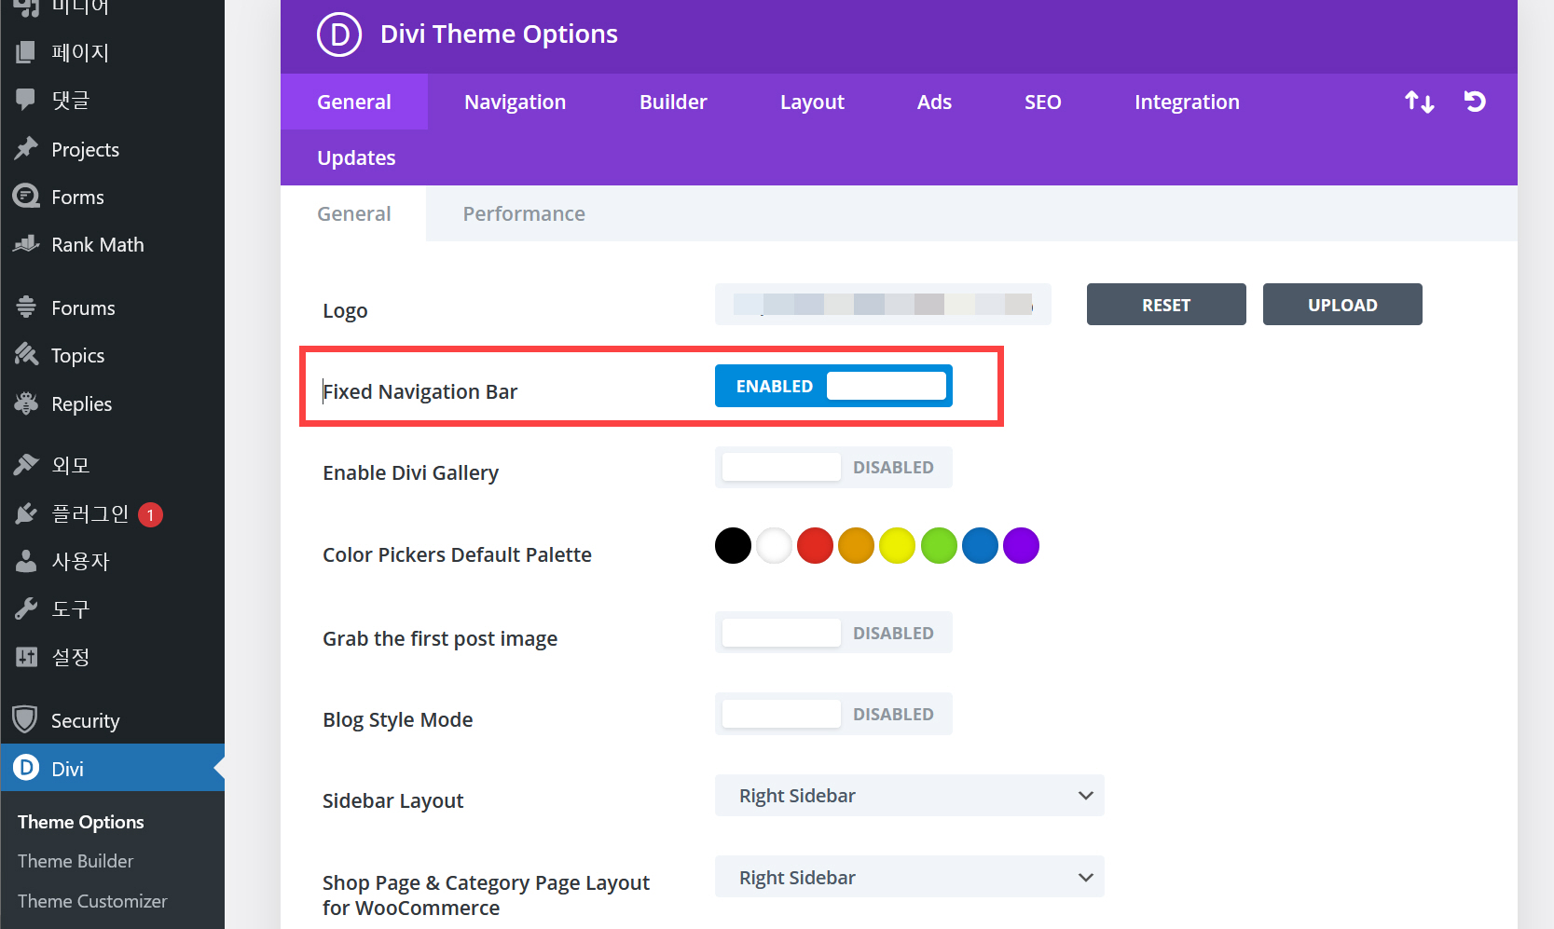The height and width of the screenshot is (929, 1554).
Task: Open Theme Options submenu link
Action: tap(81, 822)
